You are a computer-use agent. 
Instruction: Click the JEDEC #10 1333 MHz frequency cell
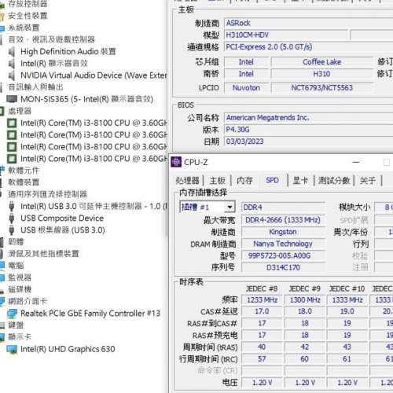tap(347, 299)
